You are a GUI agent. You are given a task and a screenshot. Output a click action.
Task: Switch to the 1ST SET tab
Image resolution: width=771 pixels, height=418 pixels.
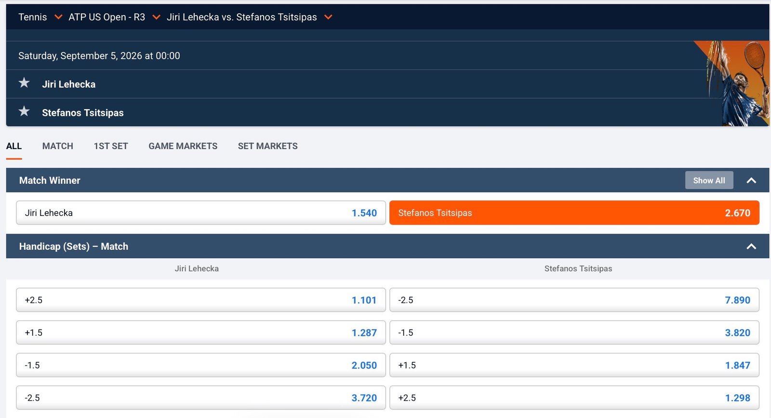coord(111,146)
